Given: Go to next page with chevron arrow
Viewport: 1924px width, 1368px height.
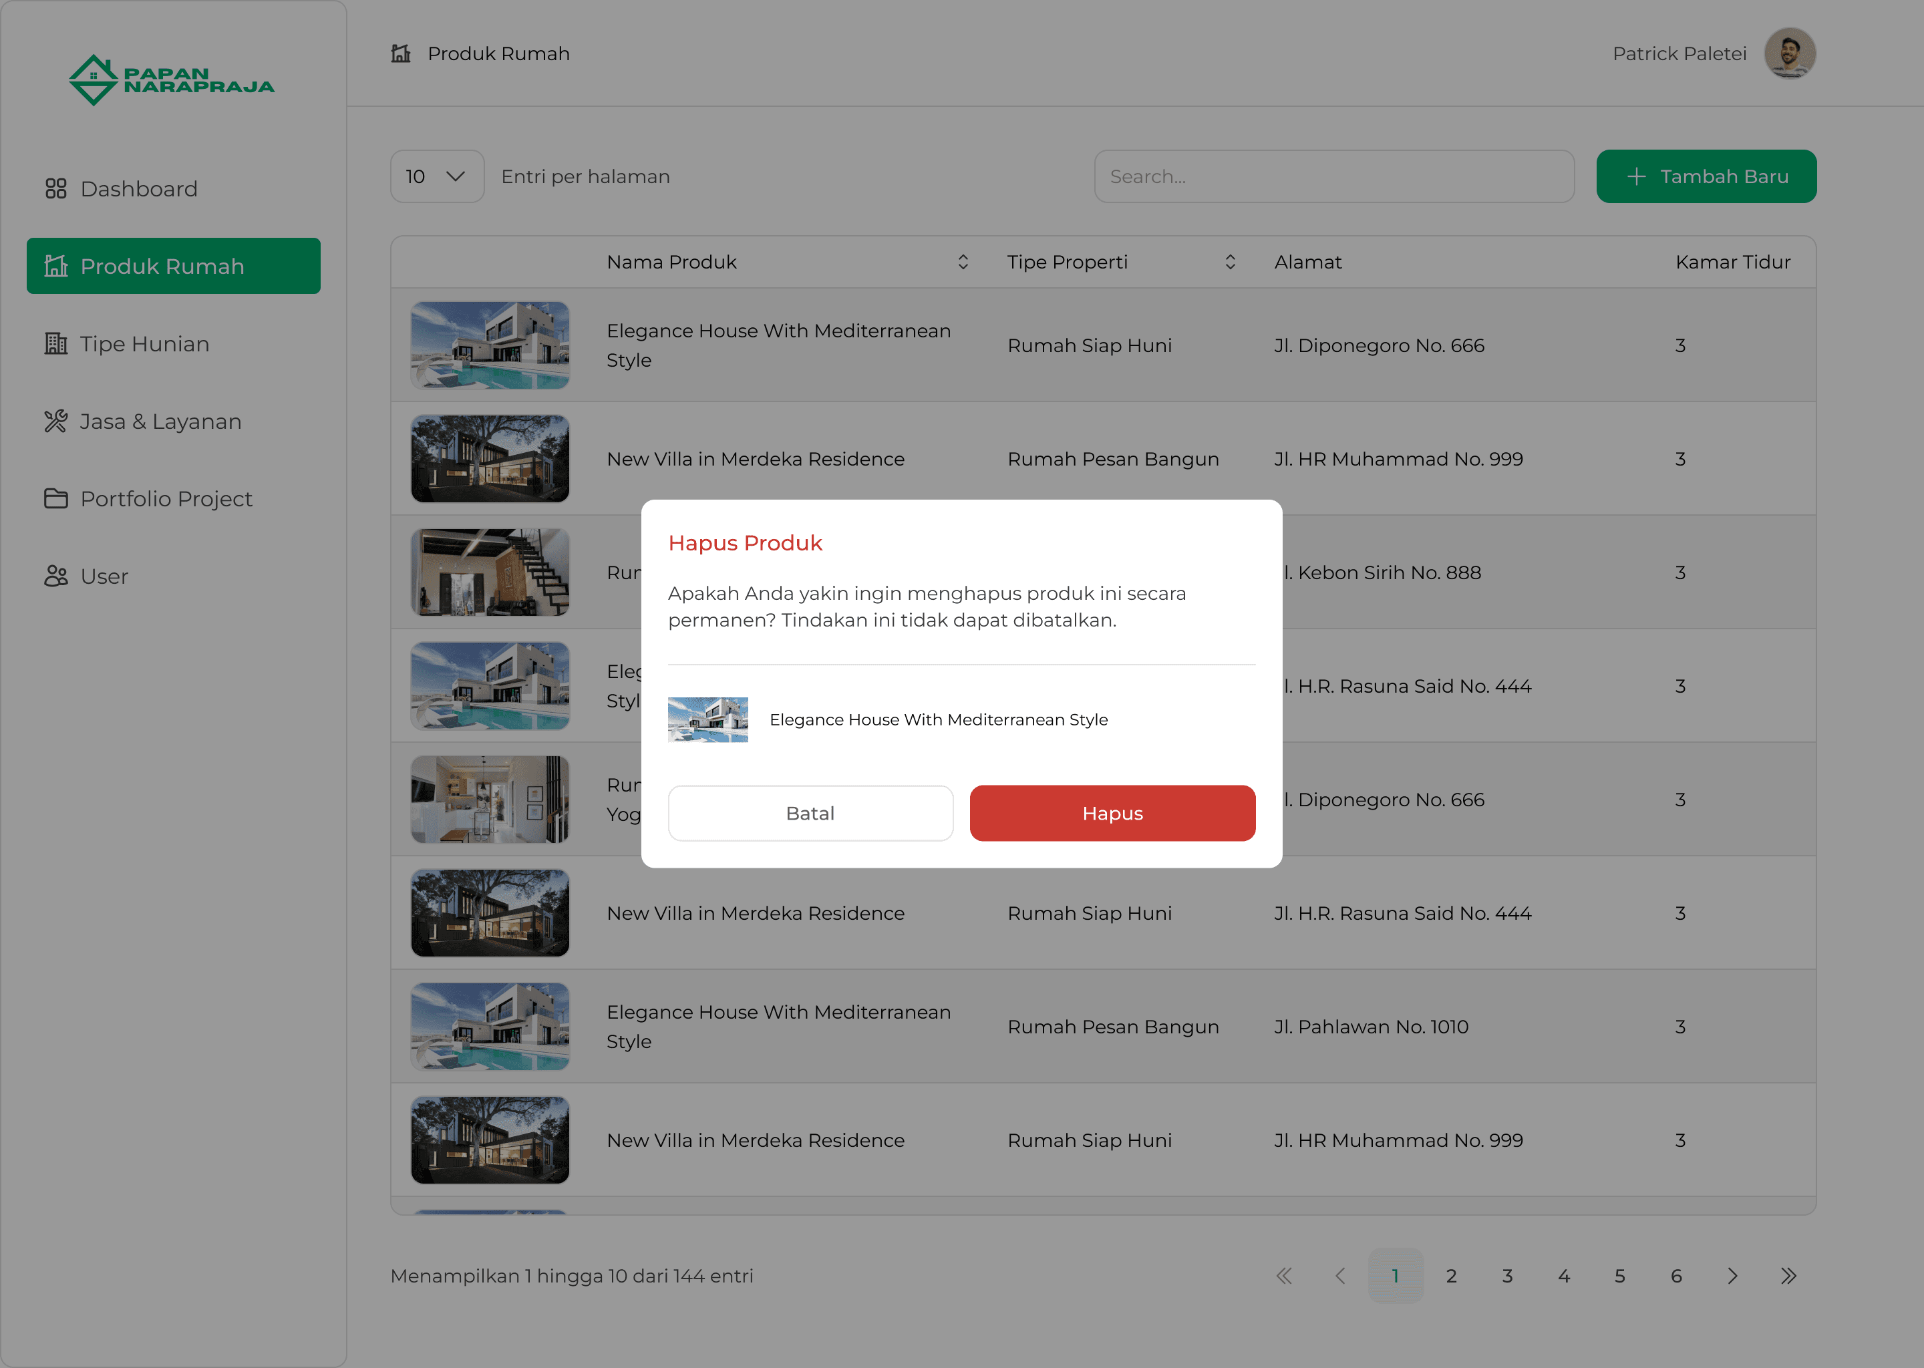Looking at the screenshot, I should click(1732, 1276).
